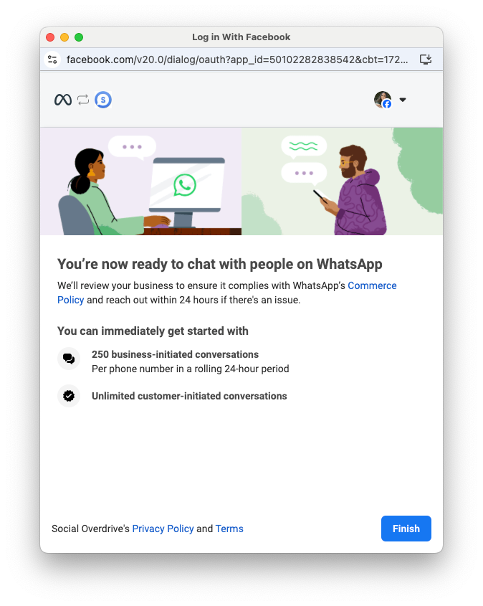Viewport: 483px width, 606px height.
Task: Click the chat bubbles conversations icon
Action: tap(69, 359)
